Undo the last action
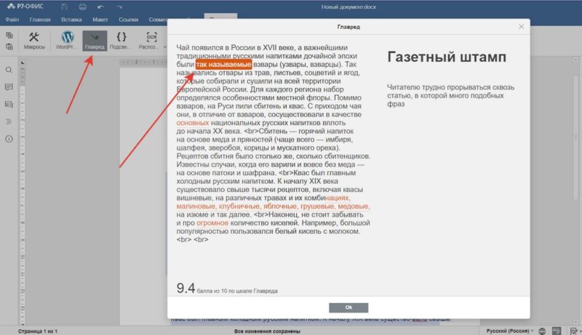 pyautogui.click(x=101, y=7)
